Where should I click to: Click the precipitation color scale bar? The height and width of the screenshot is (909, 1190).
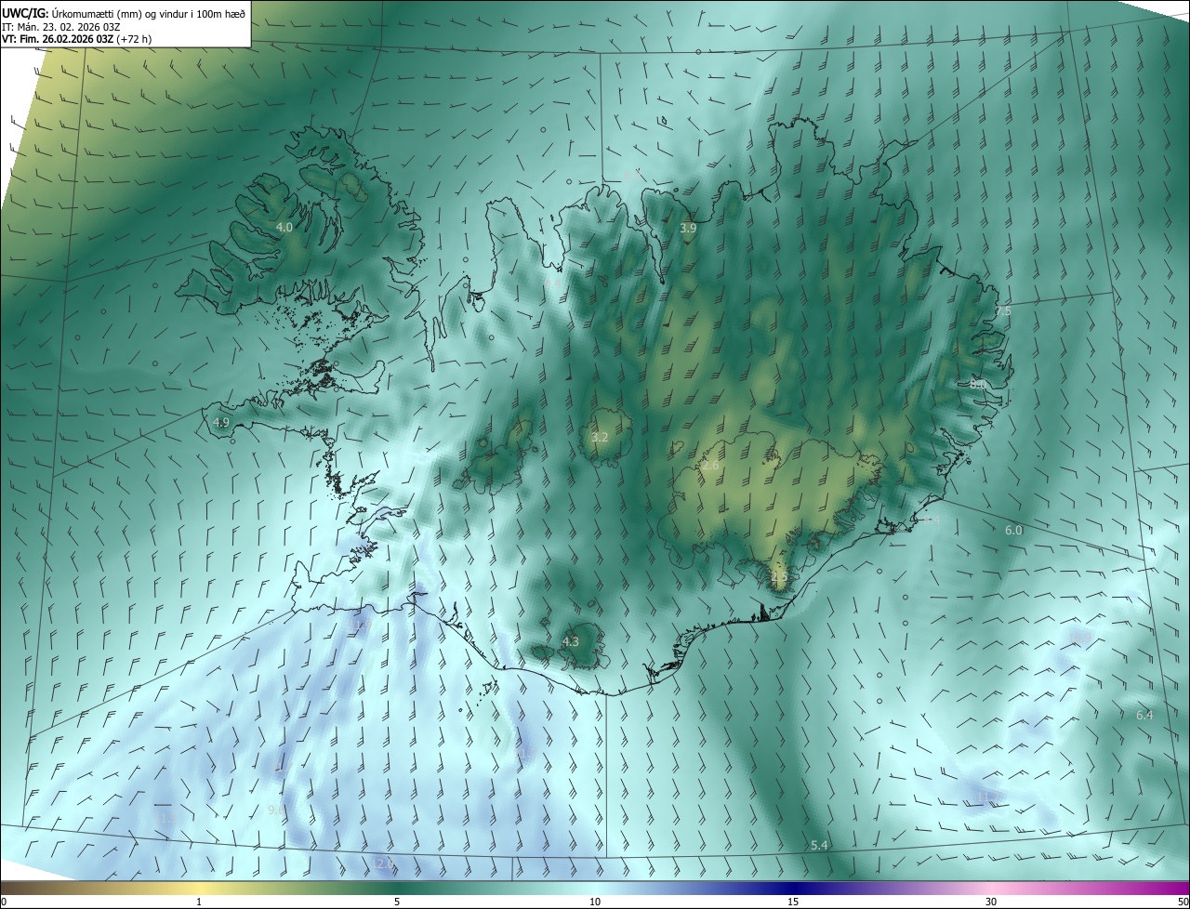595,888
